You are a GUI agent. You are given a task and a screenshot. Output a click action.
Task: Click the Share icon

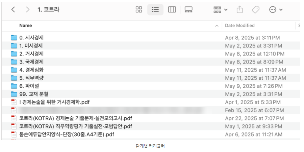click(239, 10)
